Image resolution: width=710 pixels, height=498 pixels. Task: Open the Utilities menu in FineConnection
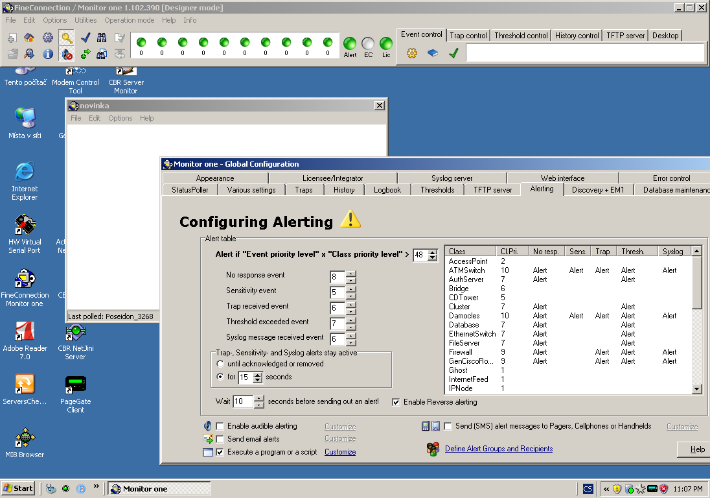click(x=86, y=20)
